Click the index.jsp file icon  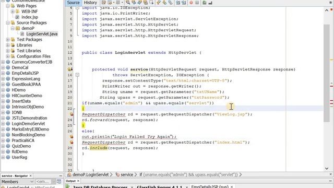[17, 17]
